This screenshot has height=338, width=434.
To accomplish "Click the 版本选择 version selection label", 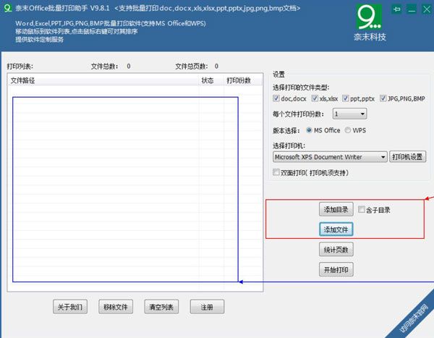I will 286,130.
